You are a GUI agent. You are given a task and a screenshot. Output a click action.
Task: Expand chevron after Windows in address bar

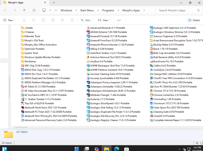coord(76,10)
